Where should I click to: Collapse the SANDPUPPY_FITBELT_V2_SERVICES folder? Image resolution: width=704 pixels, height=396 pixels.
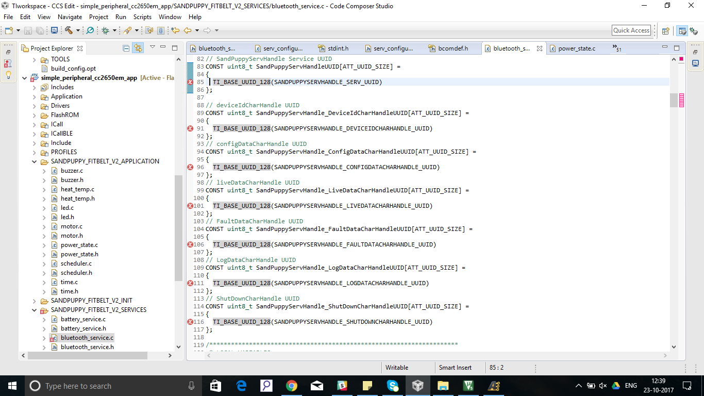35,310
